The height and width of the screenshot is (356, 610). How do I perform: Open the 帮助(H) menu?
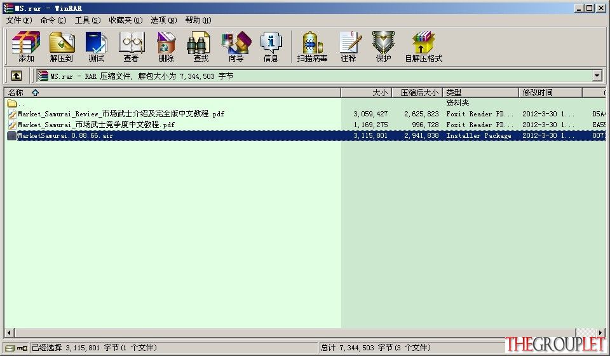point(198,20)
